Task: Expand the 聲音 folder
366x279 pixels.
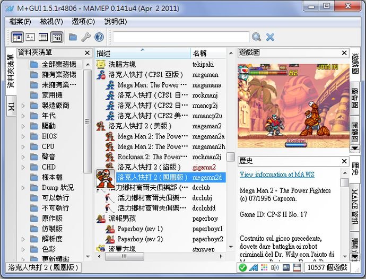Action: point(23,157)
